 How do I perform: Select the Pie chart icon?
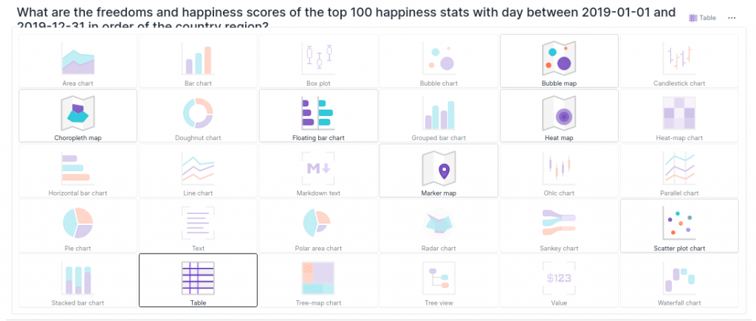tap(78, 225)
